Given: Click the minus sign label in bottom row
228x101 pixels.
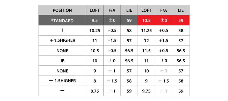Looking at the screenshot, I should tap(62, 91).
